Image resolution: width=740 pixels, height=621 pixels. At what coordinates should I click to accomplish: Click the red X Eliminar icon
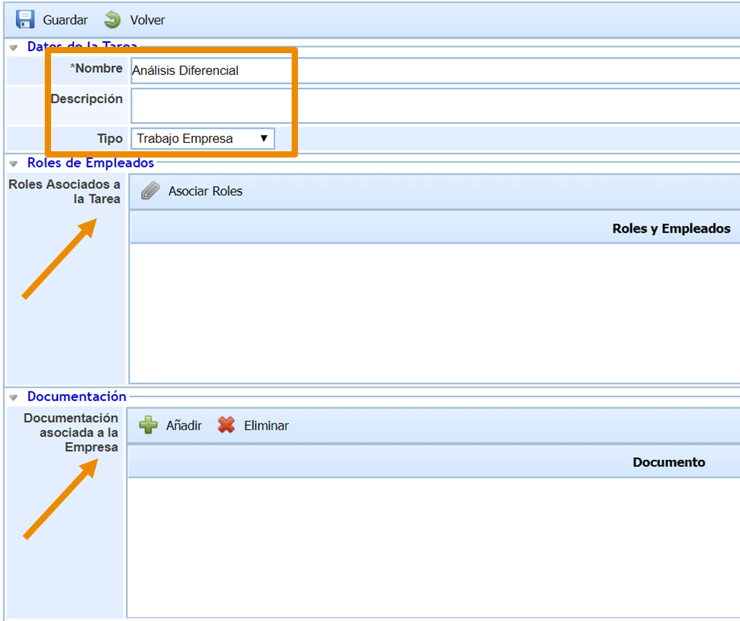[226, 425]
